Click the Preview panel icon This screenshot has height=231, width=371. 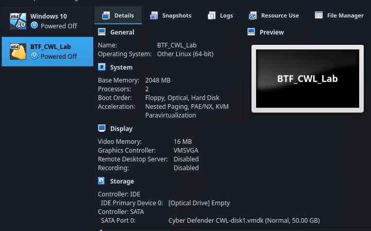(x=251, y=32)
